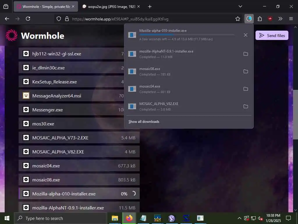
Task: Open the Windows Start menu
Action: [7, 218]
